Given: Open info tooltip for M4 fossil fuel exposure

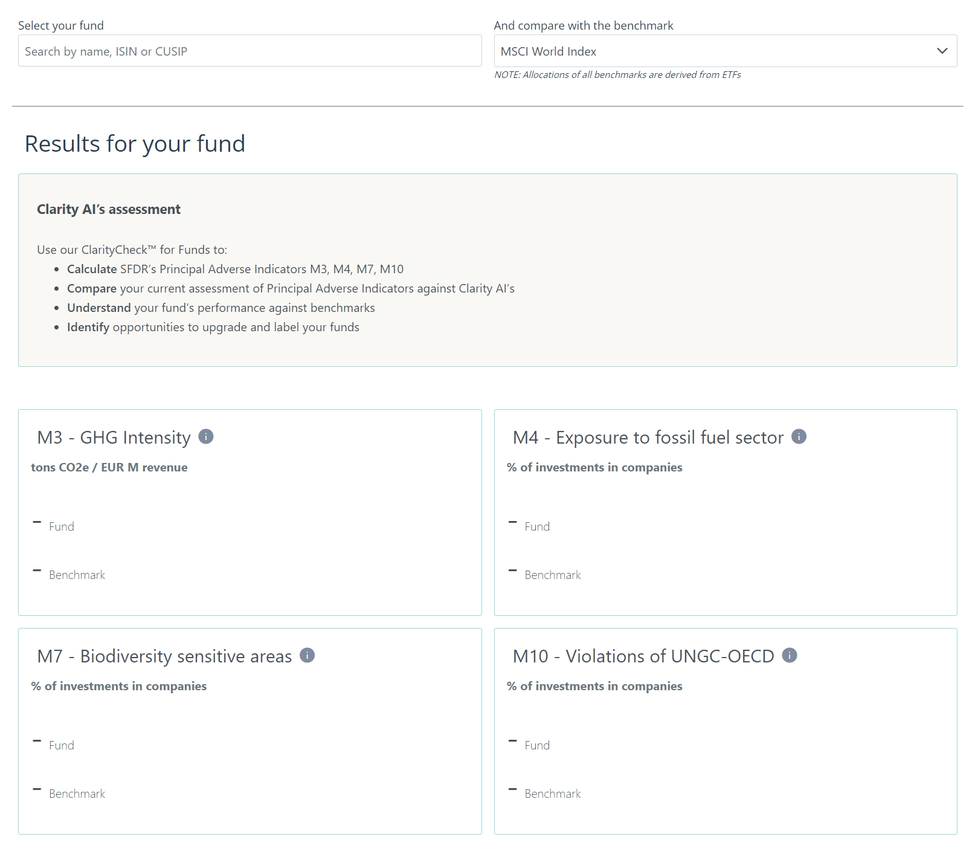Looking at the screenshot, I should 799,436.
